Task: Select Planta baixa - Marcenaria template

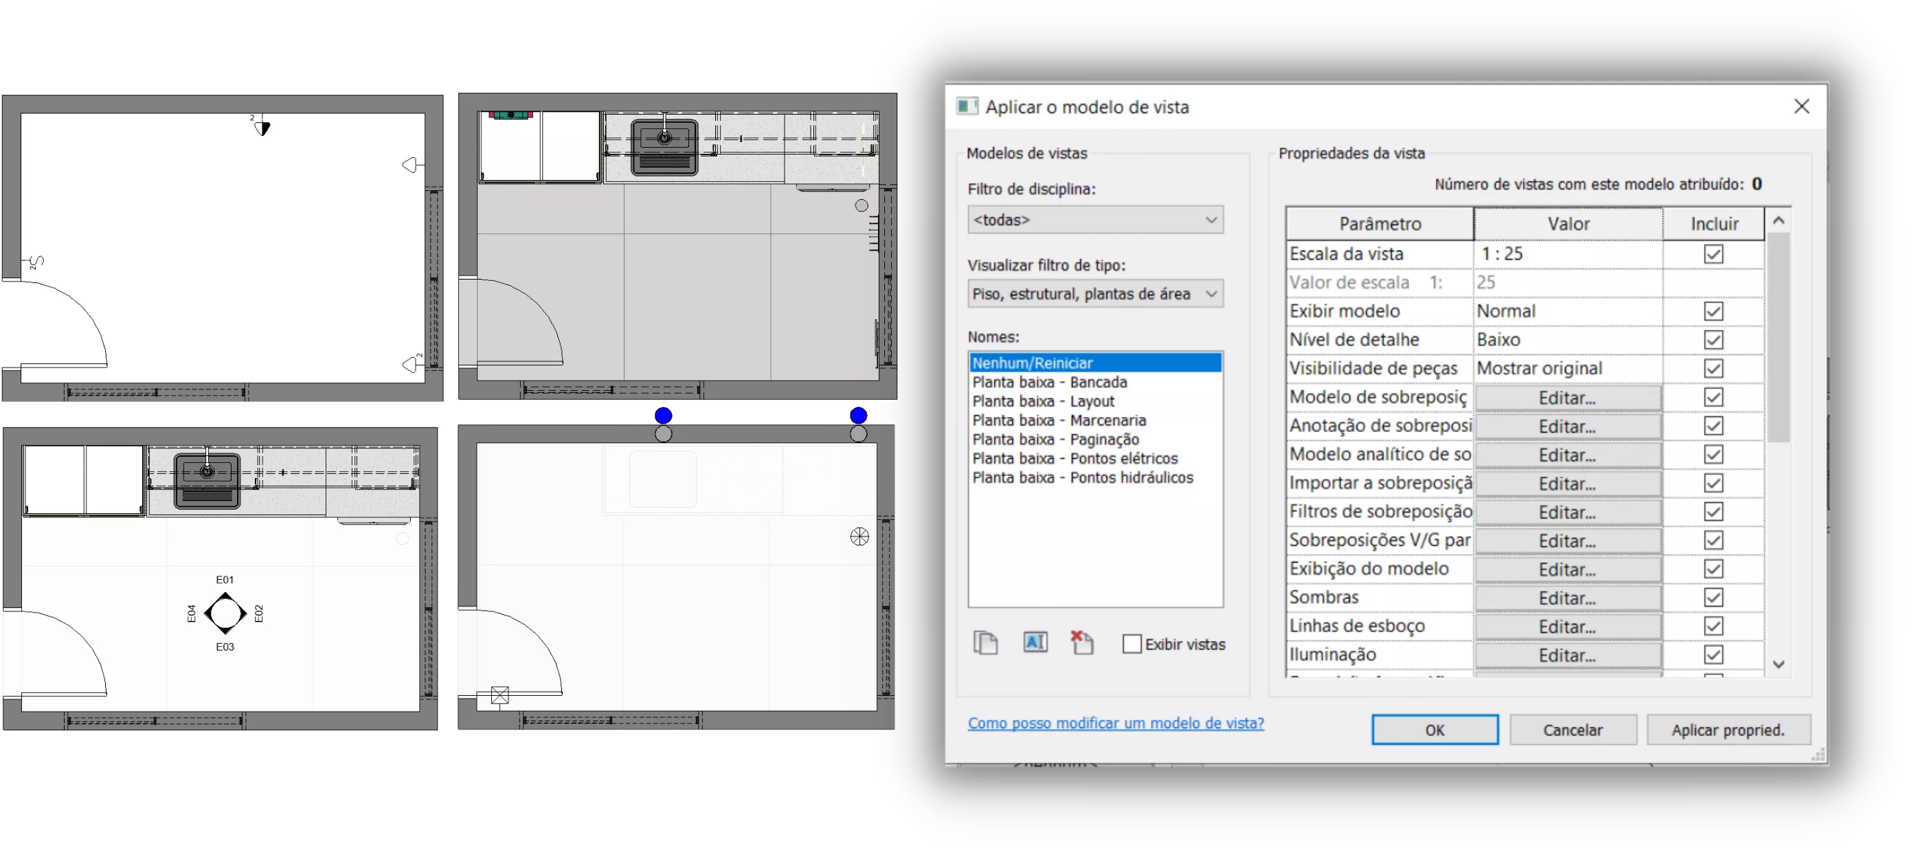Action: (x=1059, y=421)
